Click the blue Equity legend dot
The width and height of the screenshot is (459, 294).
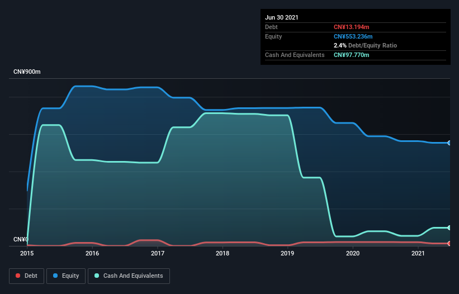(x=55, y=276)
